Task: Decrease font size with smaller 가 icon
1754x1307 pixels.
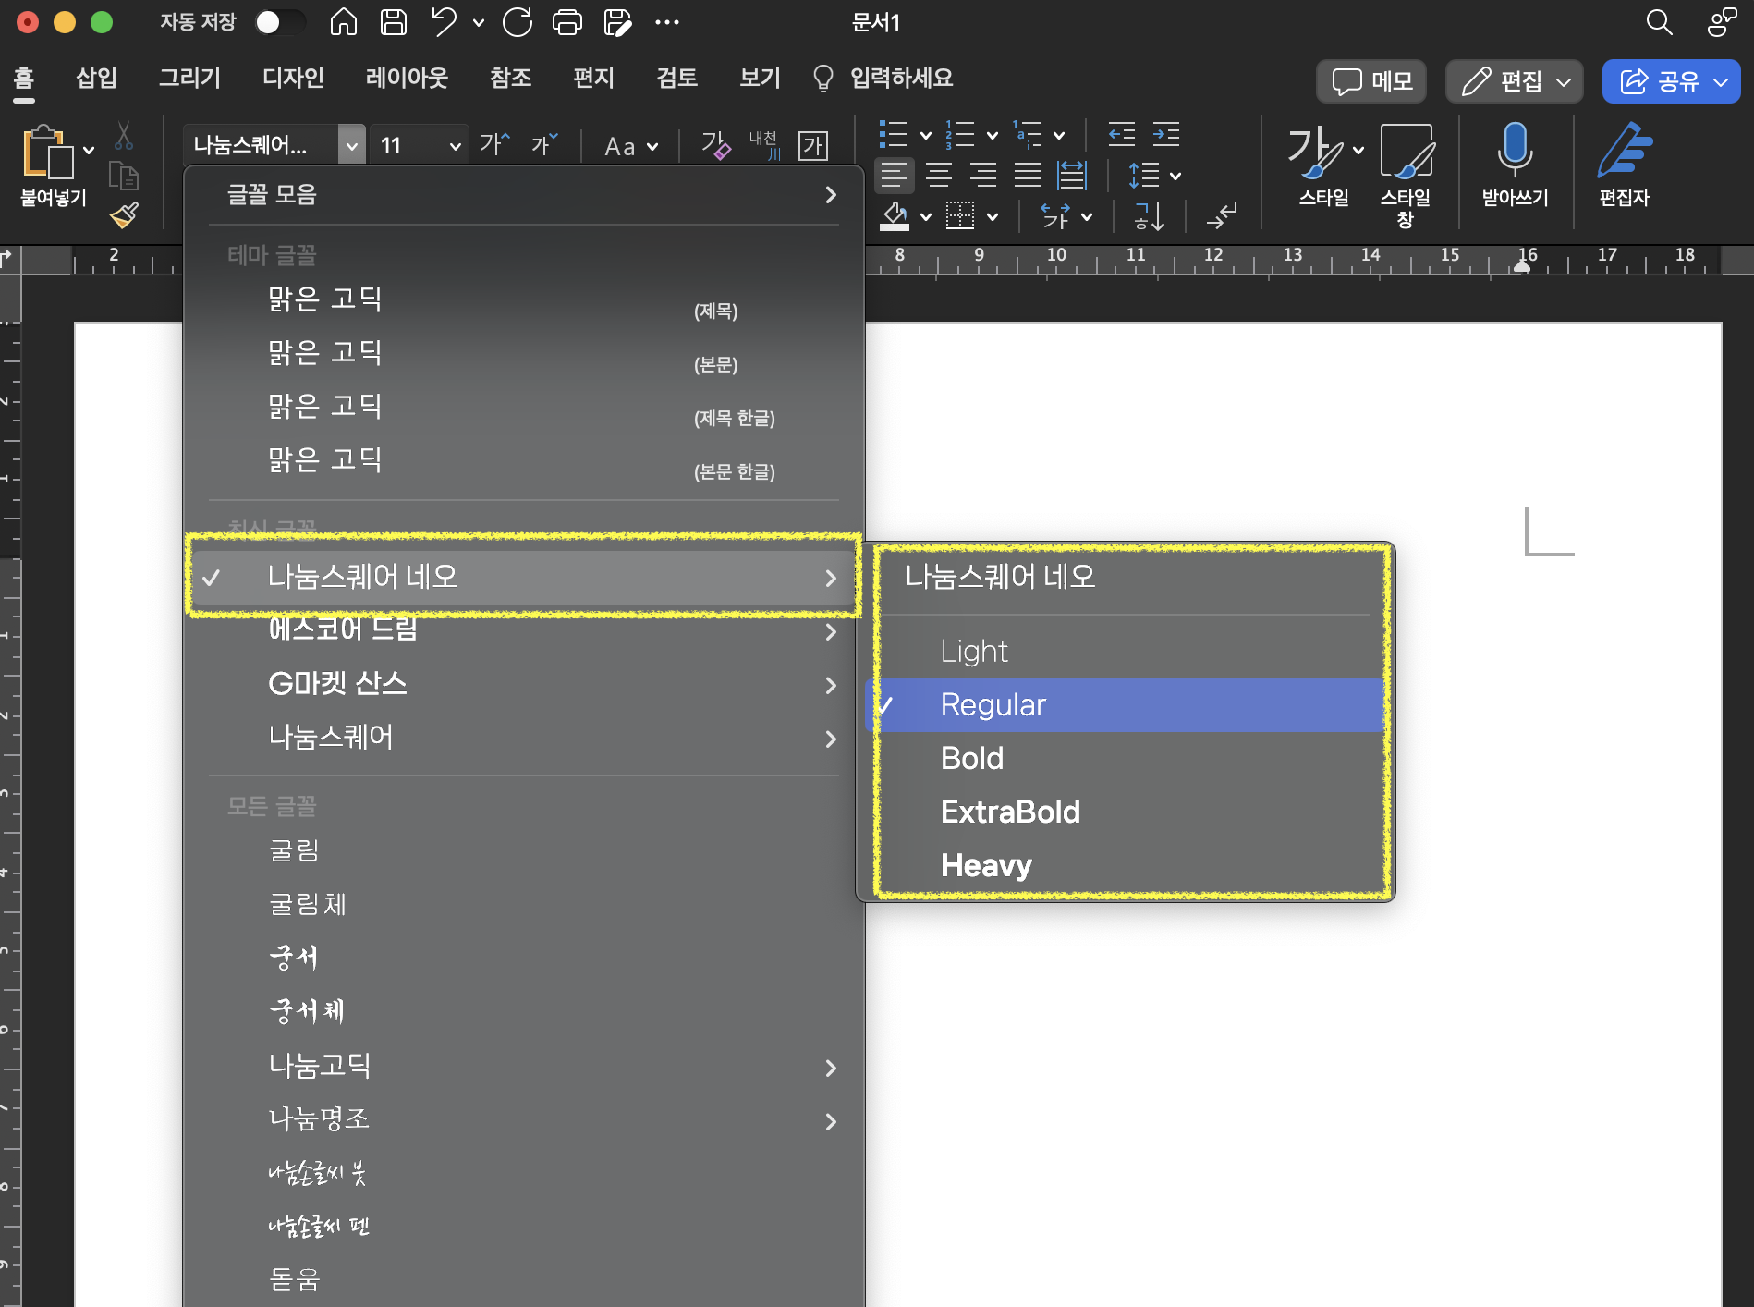Action: (544, 144)
